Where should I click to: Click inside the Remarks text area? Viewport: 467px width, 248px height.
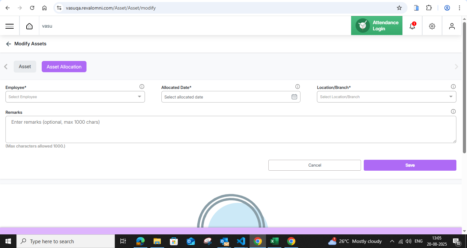tap(231, 129)
